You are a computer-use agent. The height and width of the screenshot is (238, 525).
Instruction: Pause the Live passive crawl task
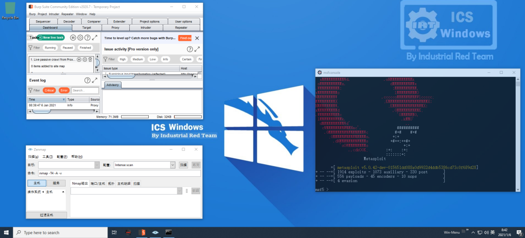[x=79, y=60]
